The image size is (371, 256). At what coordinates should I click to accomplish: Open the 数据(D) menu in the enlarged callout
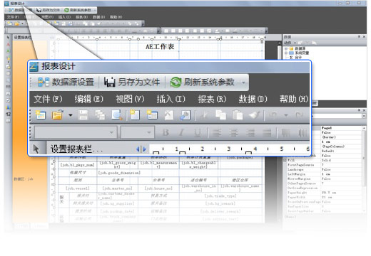coord(253,99)
